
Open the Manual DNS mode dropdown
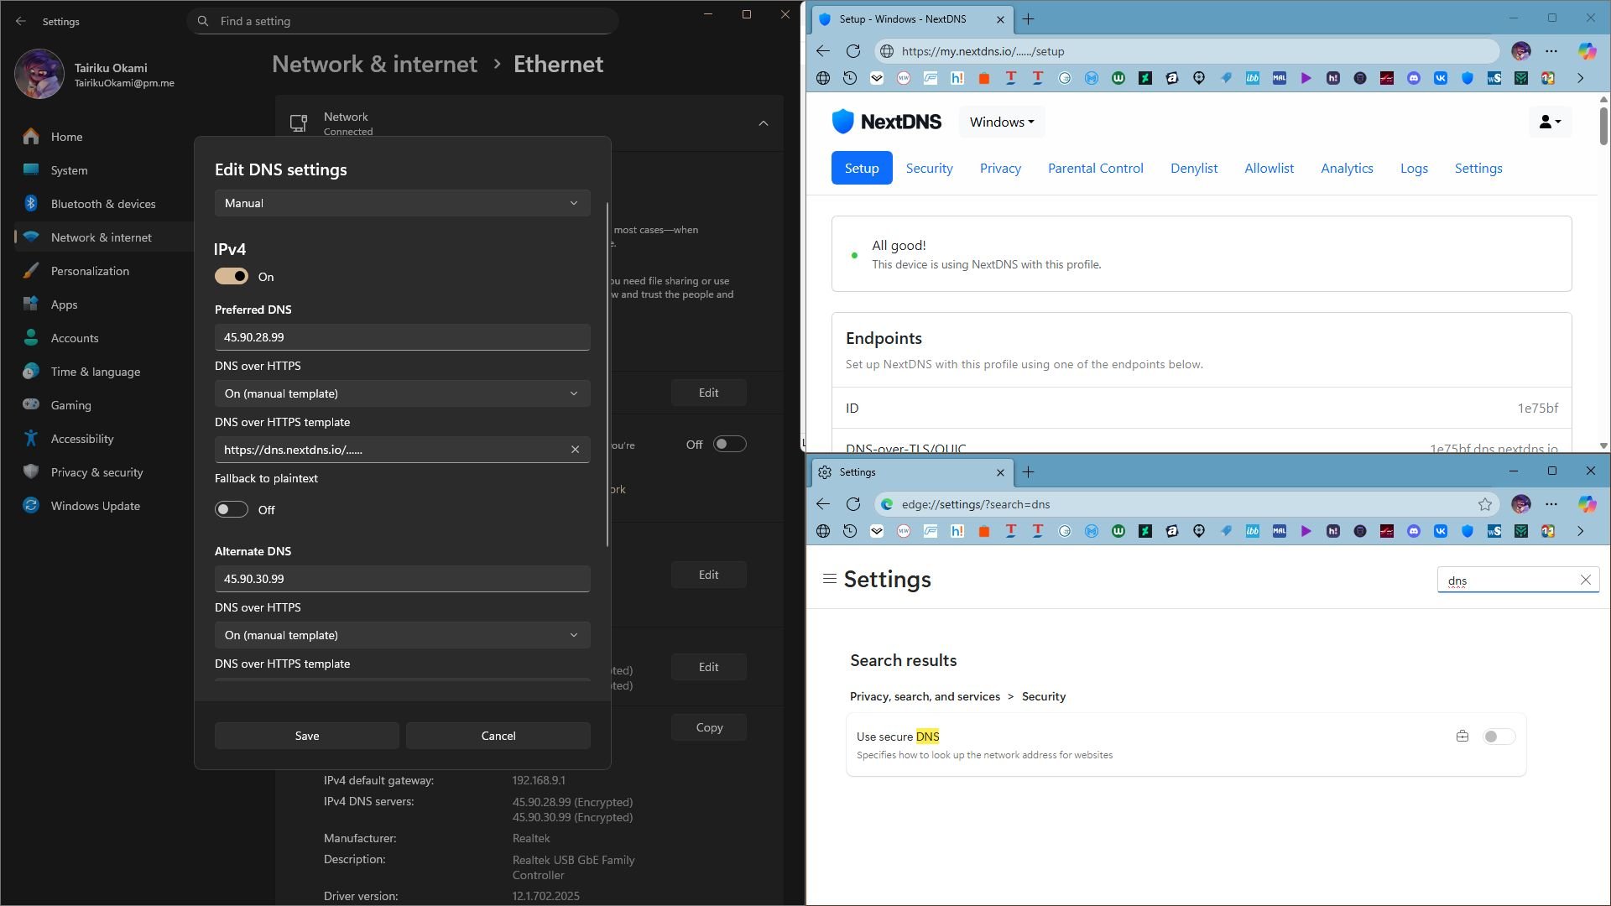[403, 203]
